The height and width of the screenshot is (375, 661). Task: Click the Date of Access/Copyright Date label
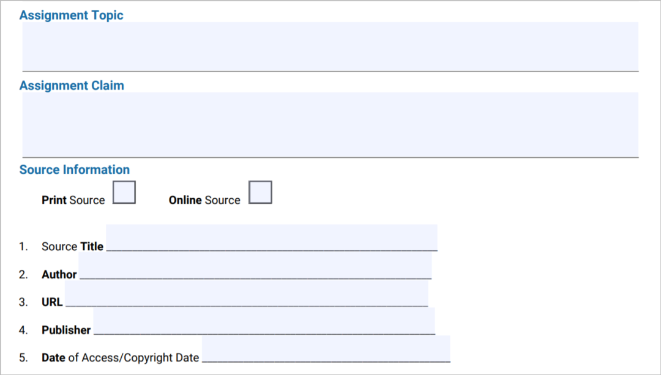[x=120, y=357]
